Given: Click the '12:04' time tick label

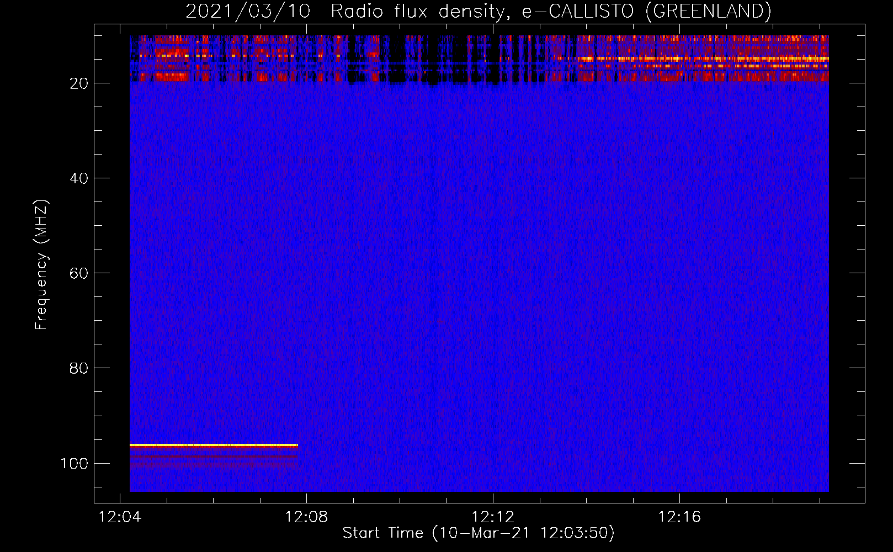Looking at the screenshot, I should (120, 517).
